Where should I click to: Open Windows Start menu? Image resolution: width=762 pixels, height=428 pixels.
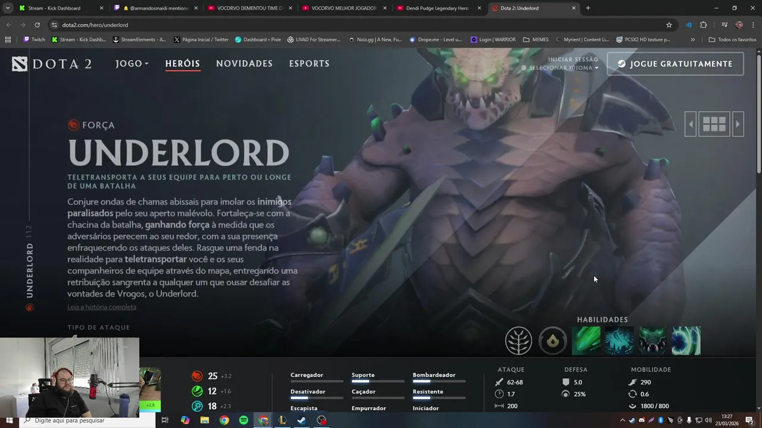[9, 420]
